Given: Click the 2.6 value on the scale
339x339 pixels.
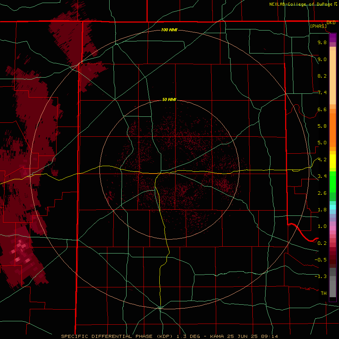Looking at the screenshot, I should pyautogui.click(x=322, y=193).
